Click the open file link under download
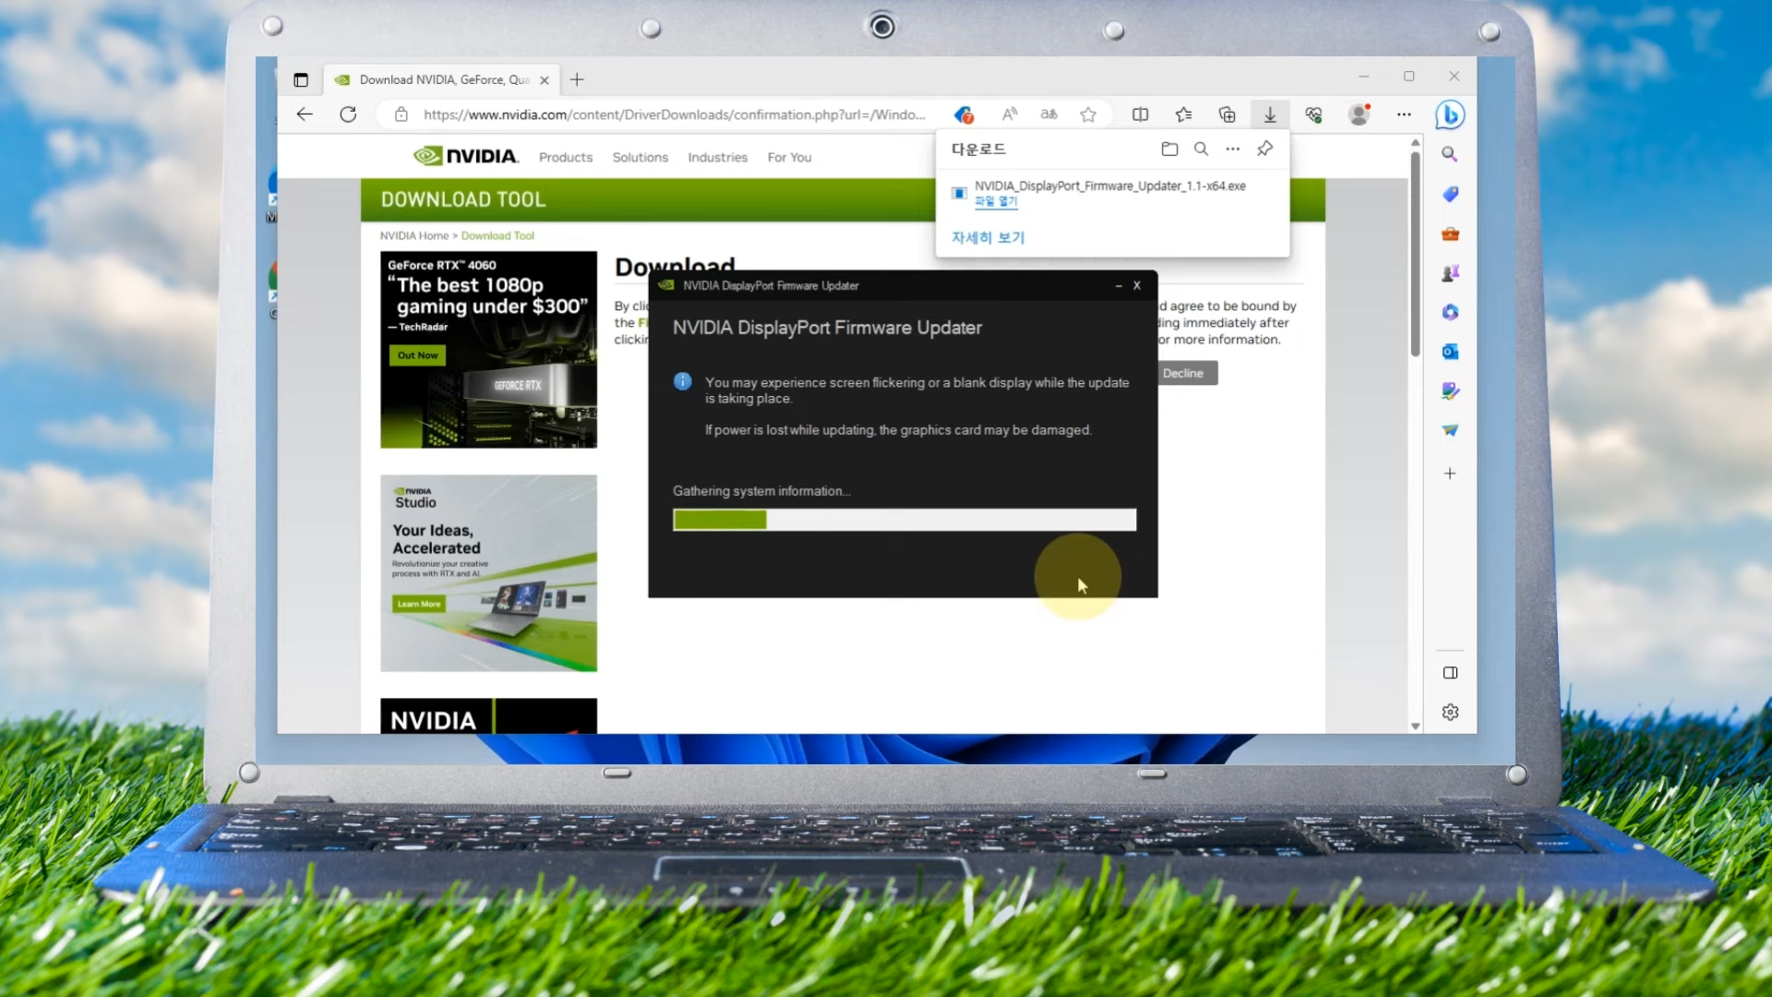This screenshot has width=1772, height=997. [x=996, y=201]
